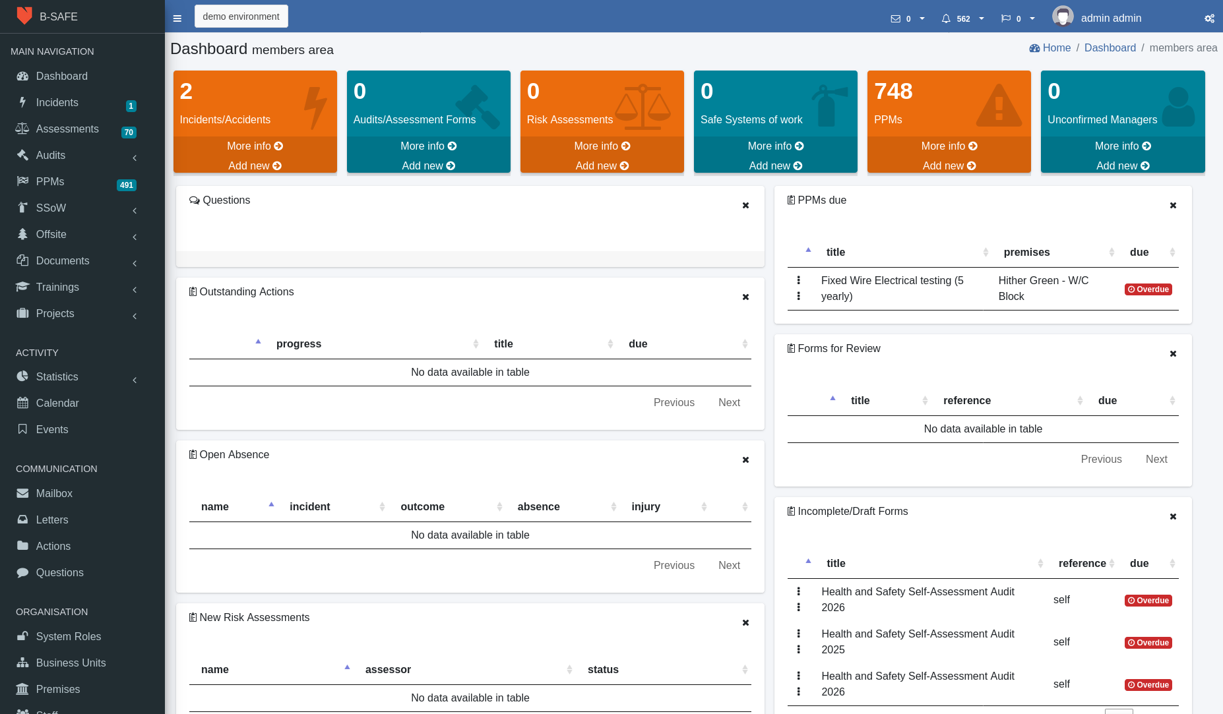Open row menu for Fixed Wire Electrical testing
Viewport: 1223px width, 714px height.
click(799, 288)
